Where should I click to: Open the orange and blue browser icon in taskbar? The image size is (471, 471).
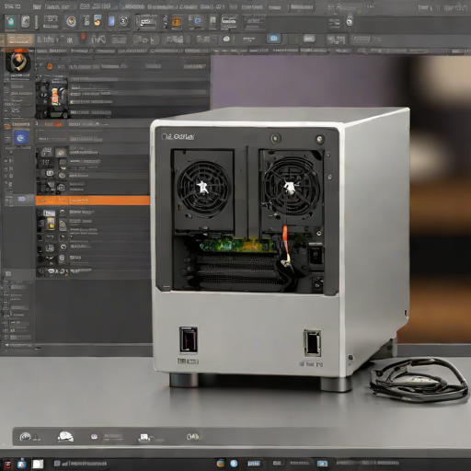pyautogui.click(x=221, y=463)
